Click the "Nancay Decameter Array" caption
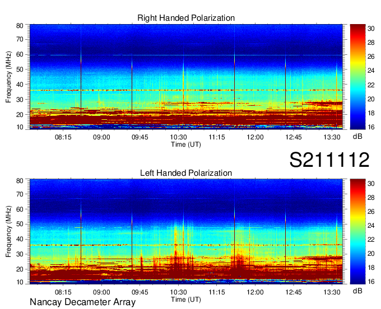 [82, 302]
